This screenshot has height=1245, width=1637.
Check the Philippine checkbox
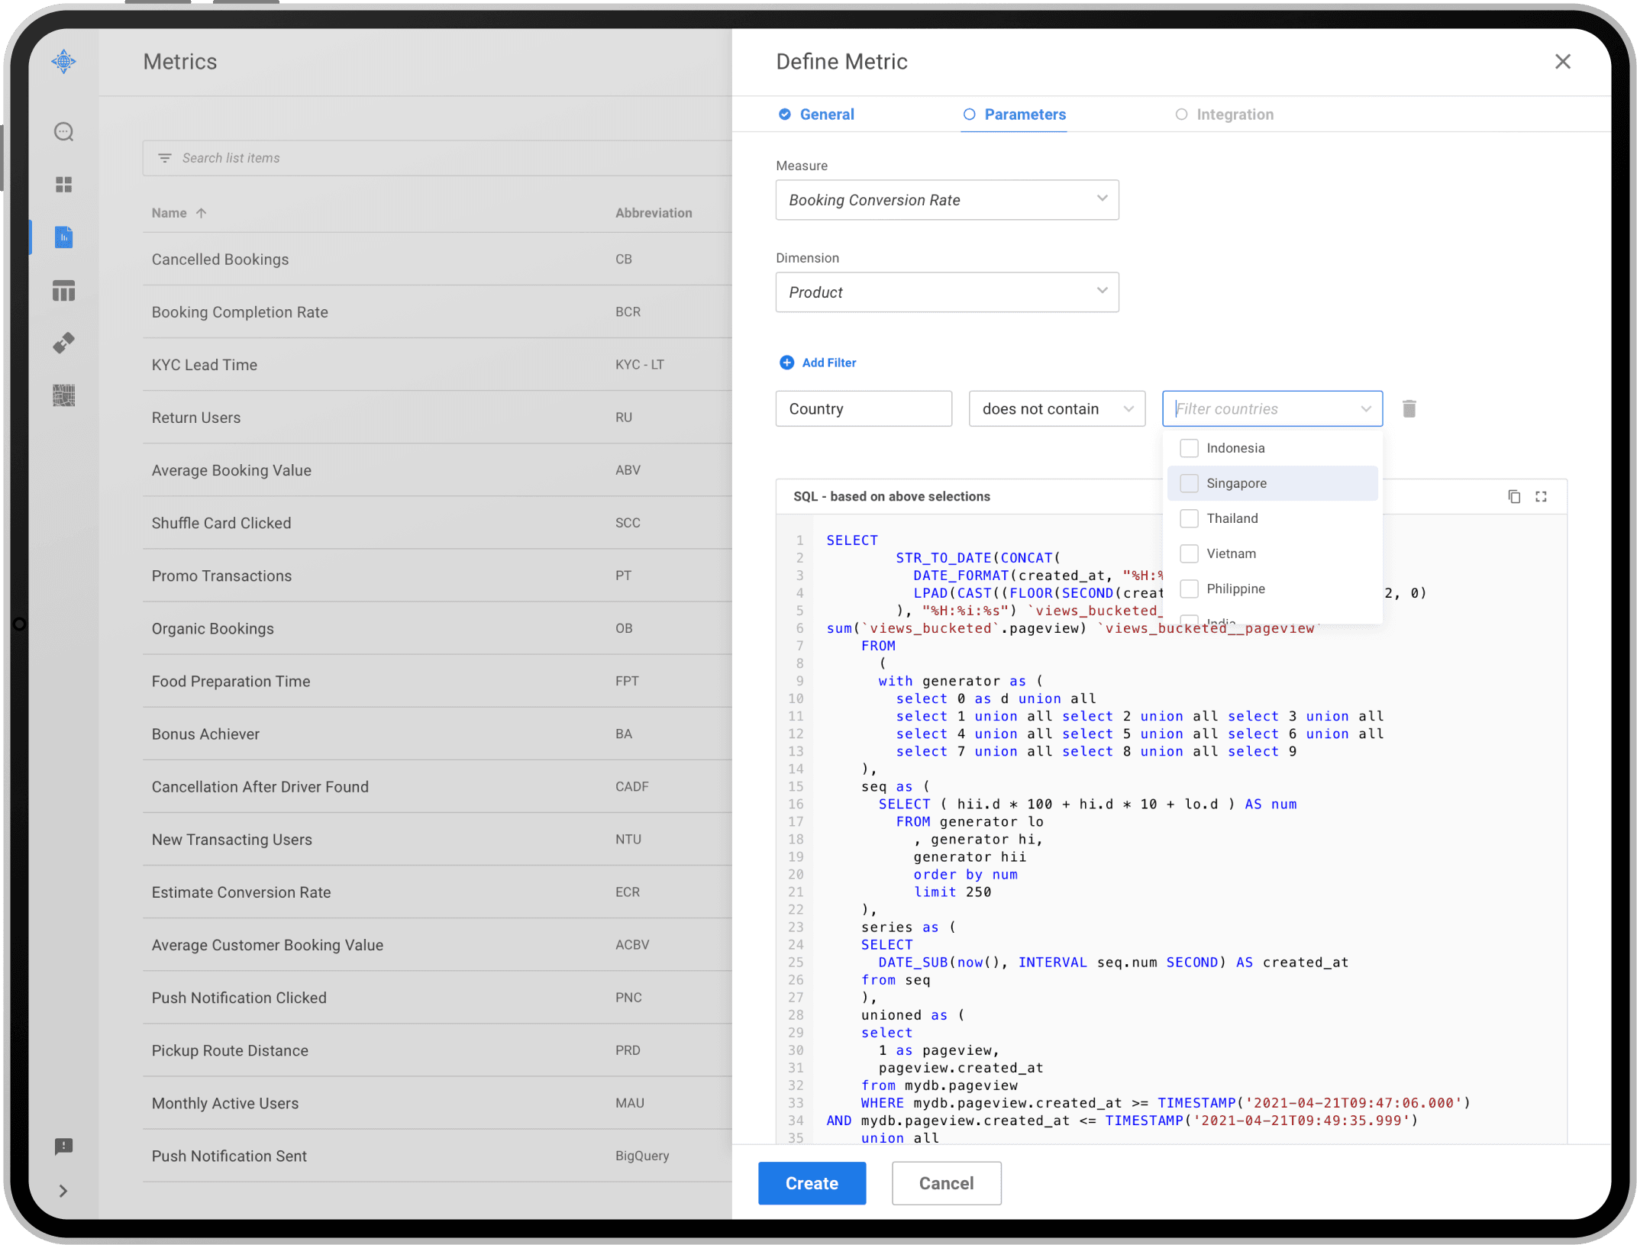pos(1189,589)
